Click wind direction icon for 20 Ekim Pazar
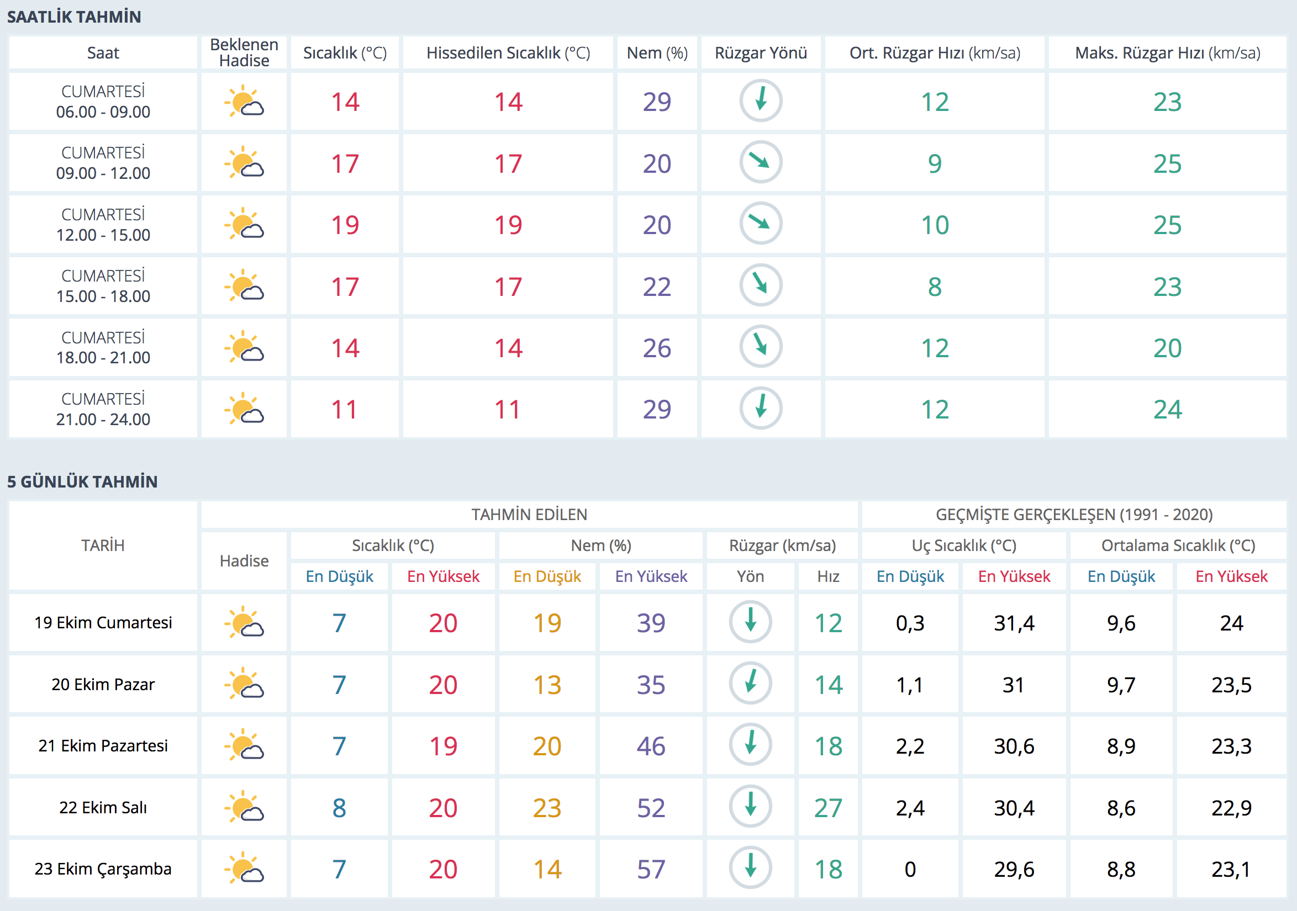The image size is (1297, 911). (750, 684)
